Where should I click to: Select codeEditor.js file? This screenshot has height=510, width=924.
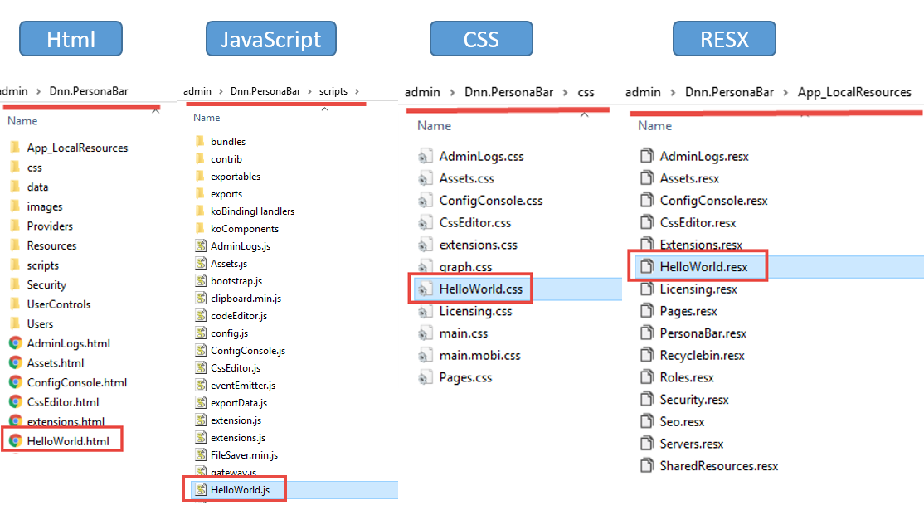point(239,316)
